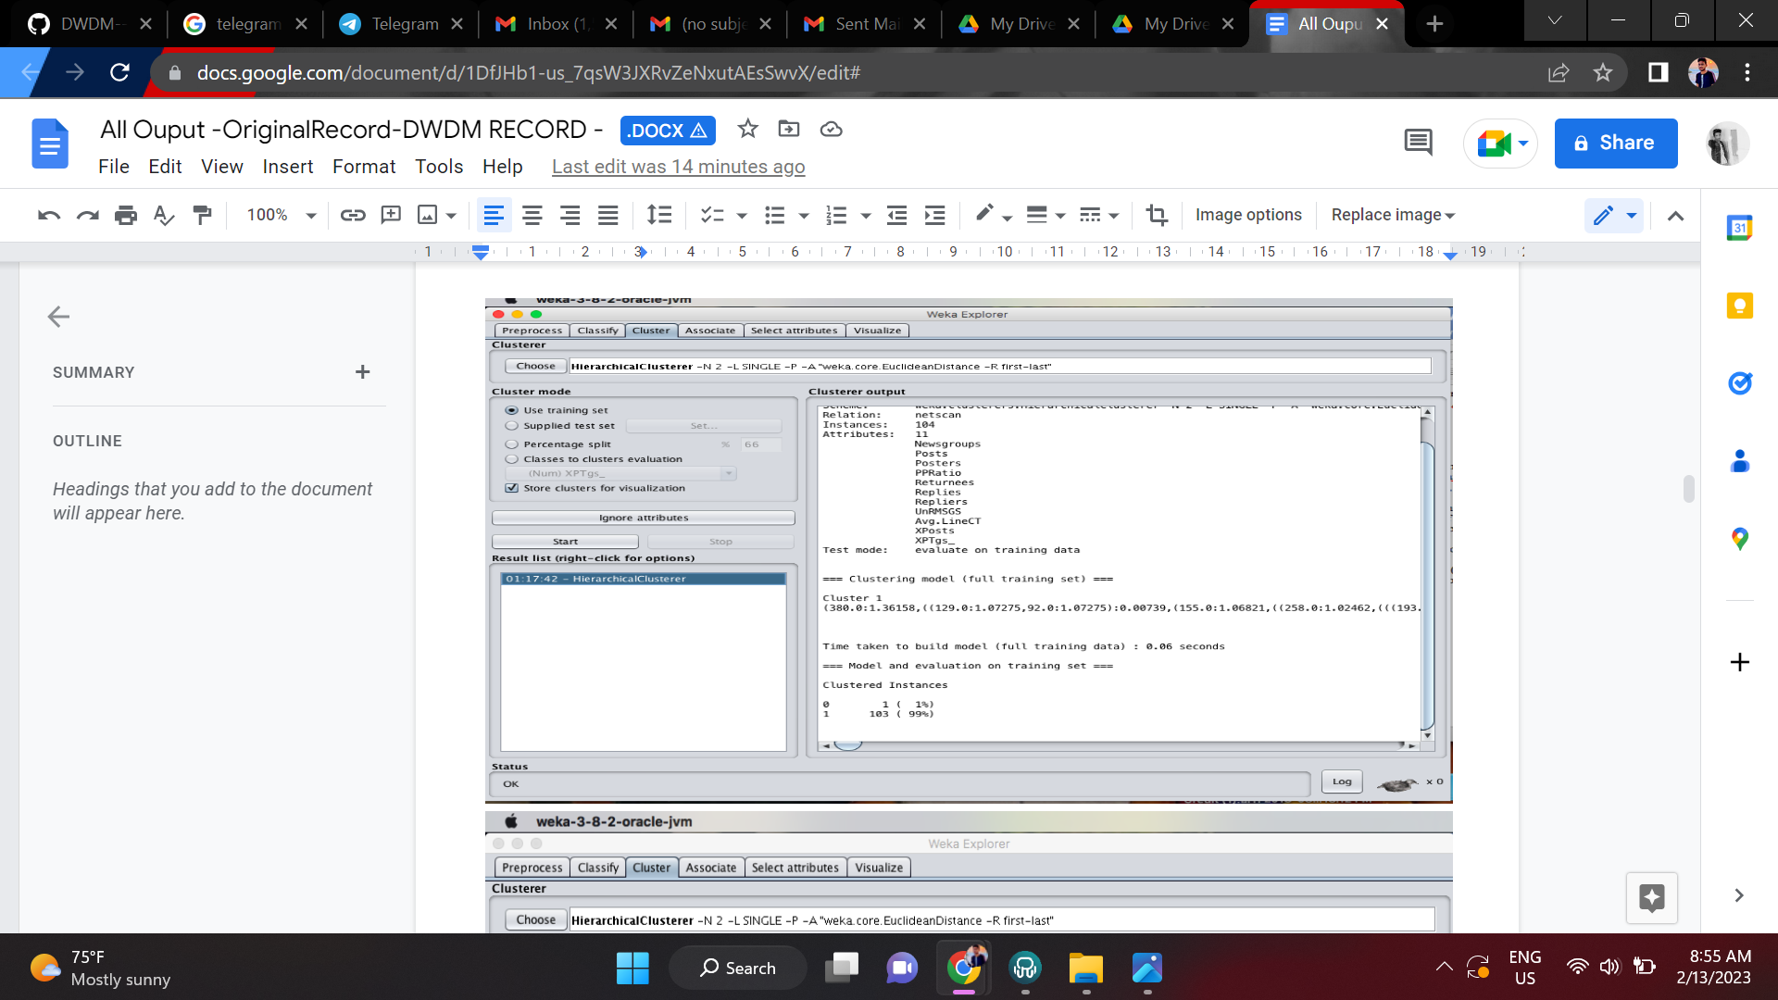1778x1000 pixels.
Task: Open Windows taskbar Search
Action: 738,969
